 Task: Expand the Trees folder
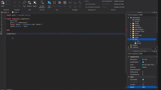tap(131, 37)
